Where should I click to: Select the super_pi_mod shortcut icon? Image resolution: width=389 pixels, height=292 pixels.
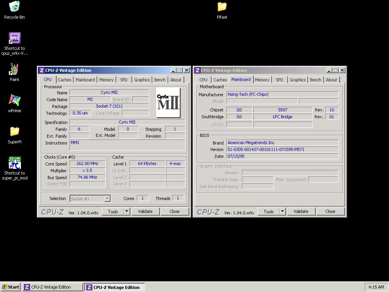pos(15,163)
